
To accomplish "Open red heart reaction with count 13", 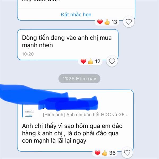I will (100, 22).
